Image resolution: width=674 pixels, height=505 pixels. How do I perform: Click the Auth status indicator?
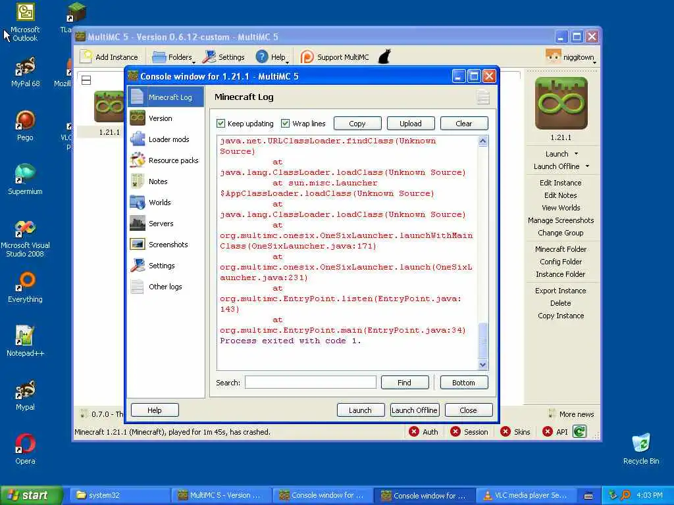(x=423, y=431)
